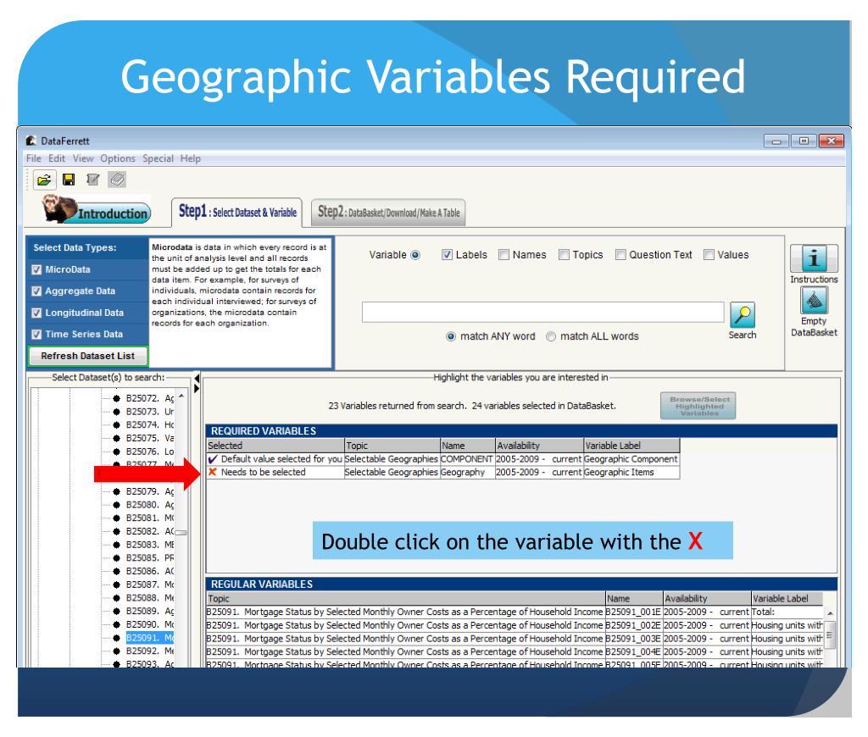Viewport: 868px width, 737px height.
Task: Click in the variable search text field
Action: (542, 312)
